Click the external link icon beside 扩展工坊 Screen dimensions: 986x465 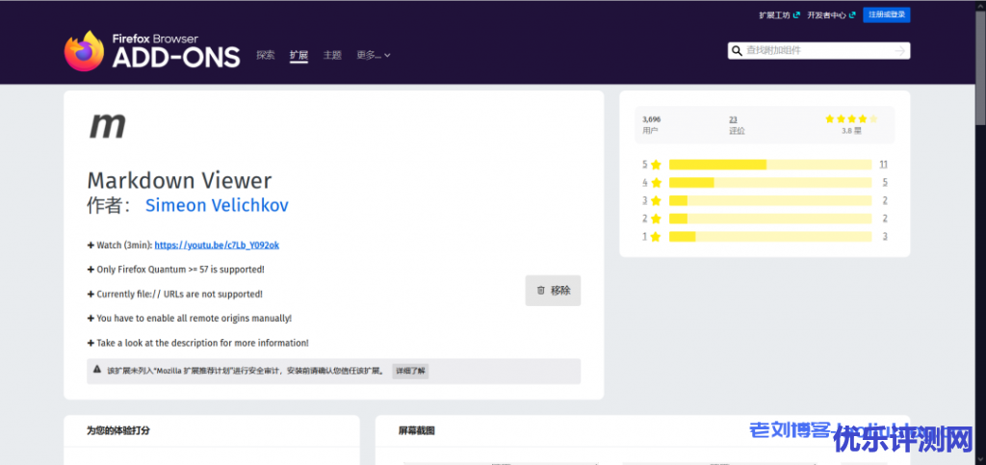(796, 14)
